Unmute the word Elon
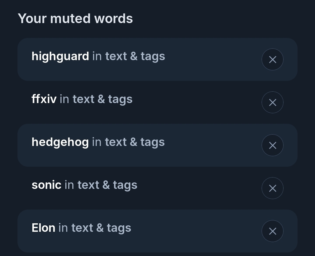315x256 pixels. click(272, 231)
